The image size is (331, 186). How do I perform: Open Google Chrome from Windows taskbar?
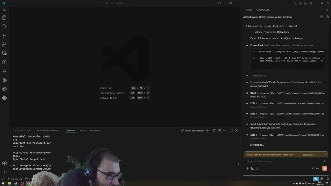pos(29,184)
